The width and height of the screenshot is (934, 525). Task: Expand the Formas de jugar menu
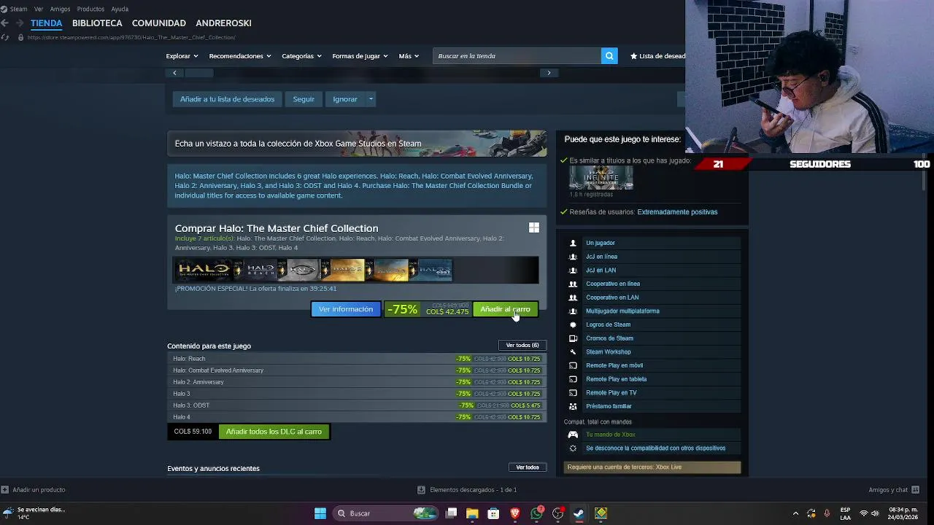(x=360, y=56)
